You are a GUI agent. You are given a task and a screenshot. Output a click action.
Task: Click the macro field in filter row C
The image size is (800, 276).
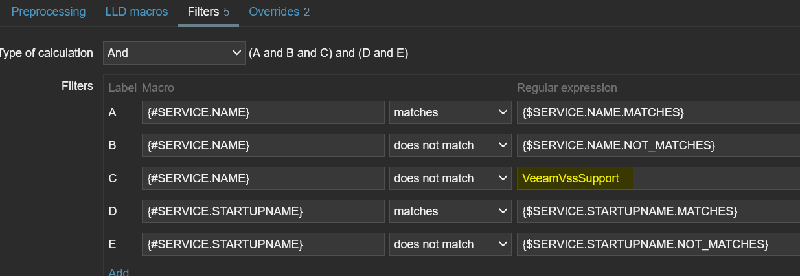pos(263,178)
